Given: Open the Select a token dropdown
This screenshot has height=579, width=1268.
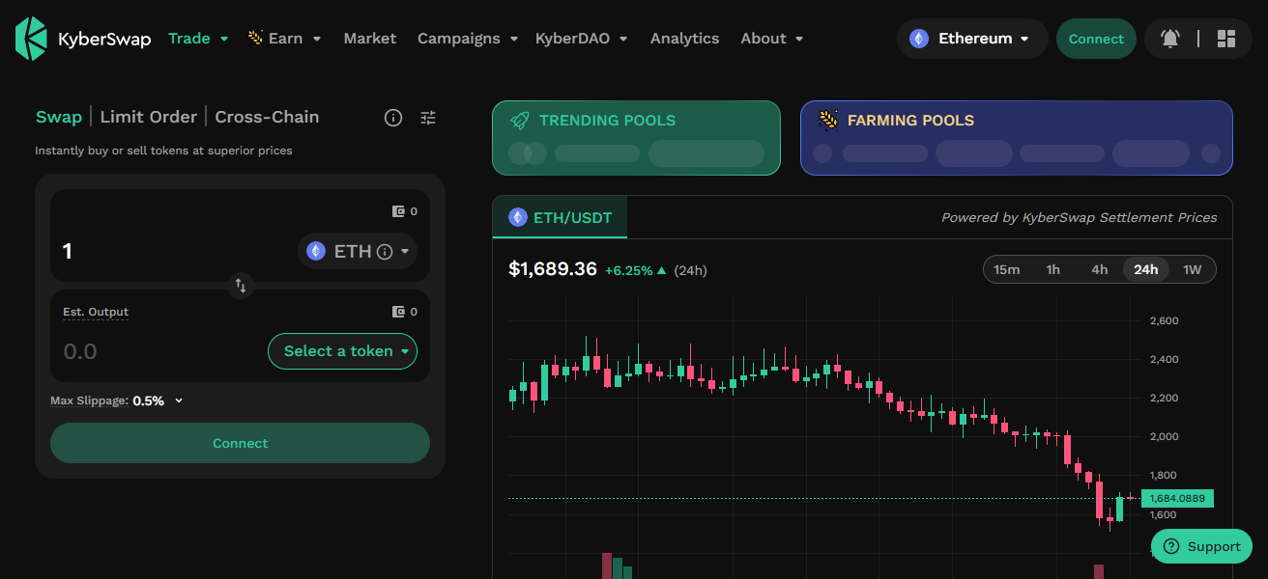Looking at the screenshot, I should pyautogui.click(x=342, y=351).
